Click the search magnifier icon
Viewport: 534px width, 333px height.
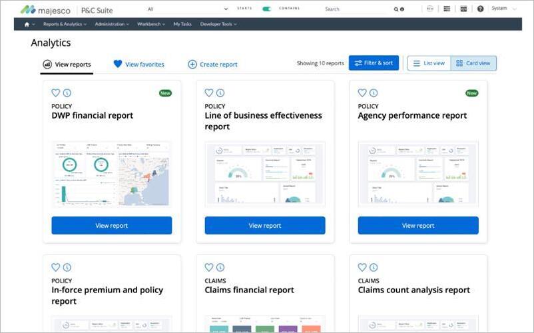[396, 9]
